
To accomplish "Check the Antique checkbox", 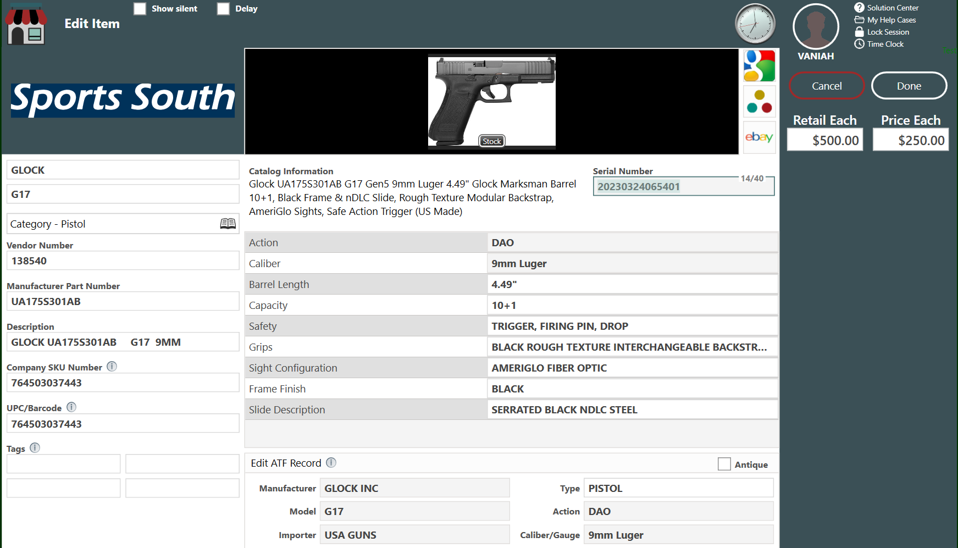I will pyautogui.click(x=724, y=464).
